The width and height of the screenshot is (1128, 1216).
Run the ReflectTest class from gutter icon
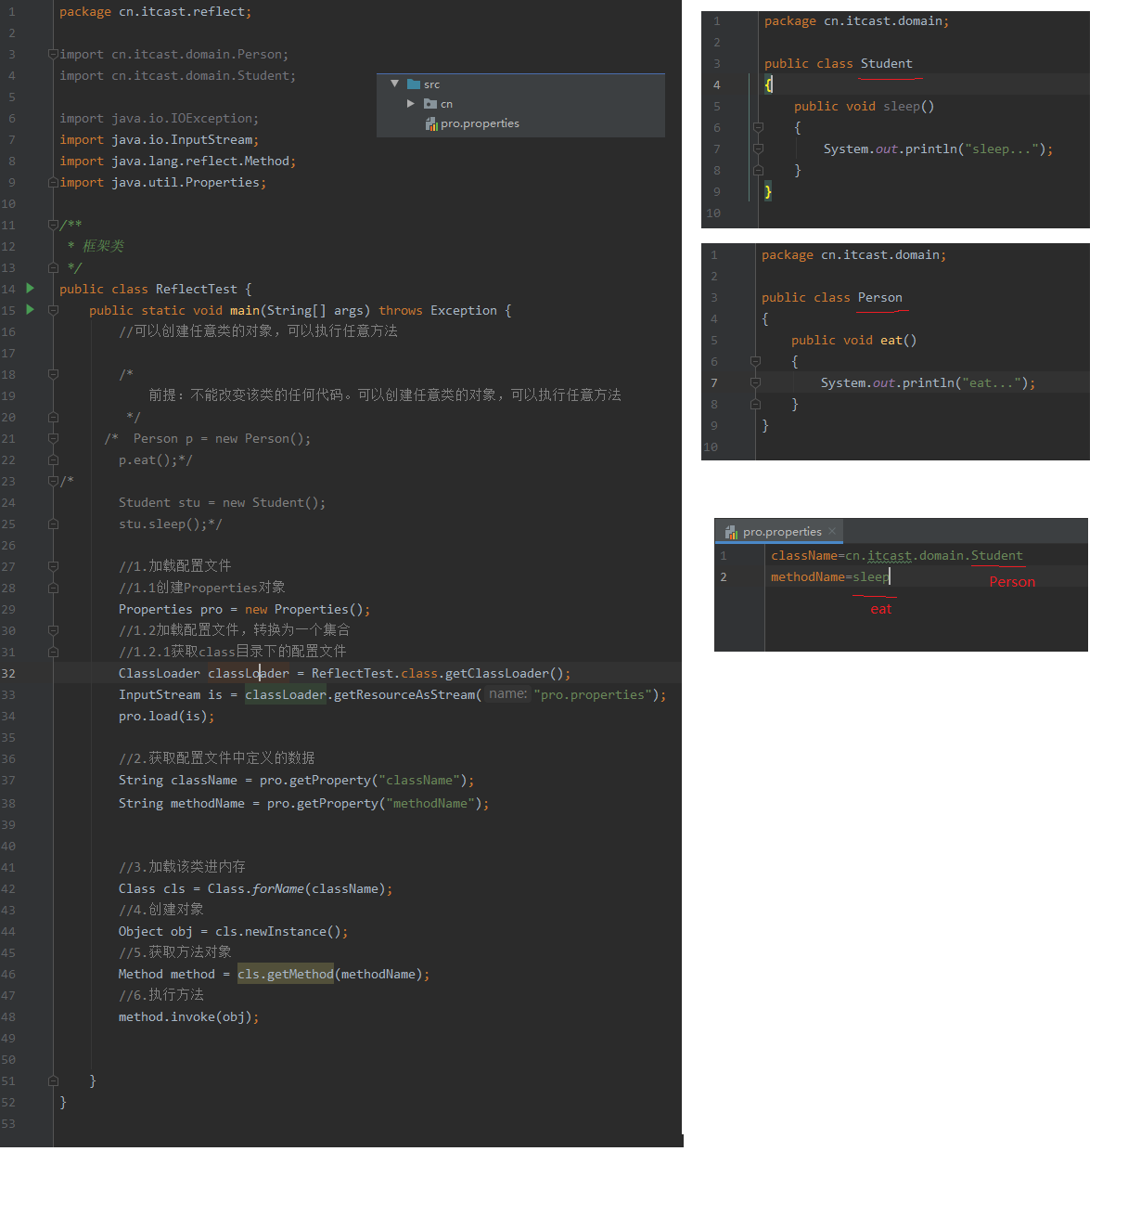point(30,289)
